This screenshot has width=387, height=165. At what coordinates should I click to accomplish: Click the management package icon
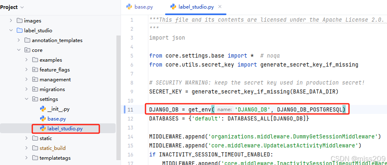(x=35, y=80)
